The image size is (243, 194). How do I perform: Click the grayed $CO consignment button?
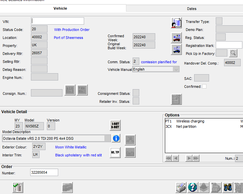pyautogui.click(x=70, y=90)
